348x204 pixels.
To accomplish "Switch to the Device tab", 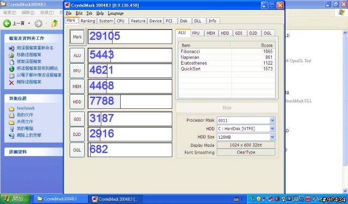I will (x=156, y=21).
